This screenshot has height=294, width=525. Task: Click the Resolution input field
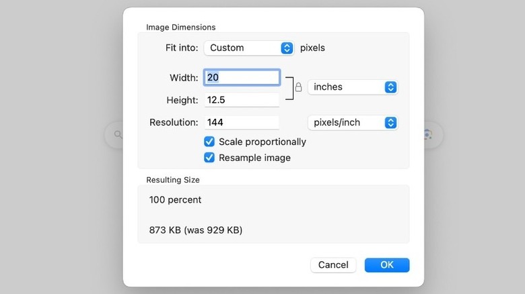click(242, 122)
